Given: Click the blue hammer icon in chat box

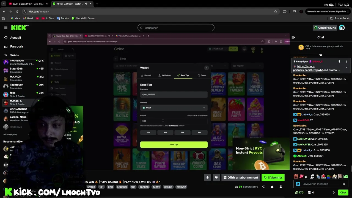Looking at the screenshot, I should point(298,184).
